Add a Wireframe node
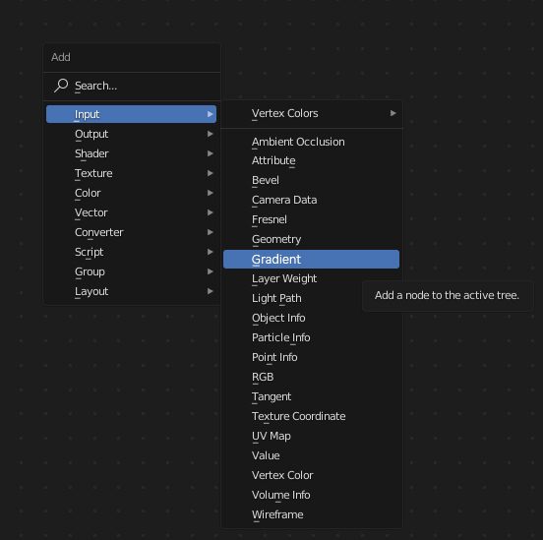 (x=311, y=514)
